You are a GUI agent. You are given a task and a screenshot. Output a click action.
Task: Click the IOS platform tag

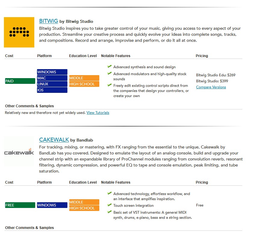click(52, 90)
